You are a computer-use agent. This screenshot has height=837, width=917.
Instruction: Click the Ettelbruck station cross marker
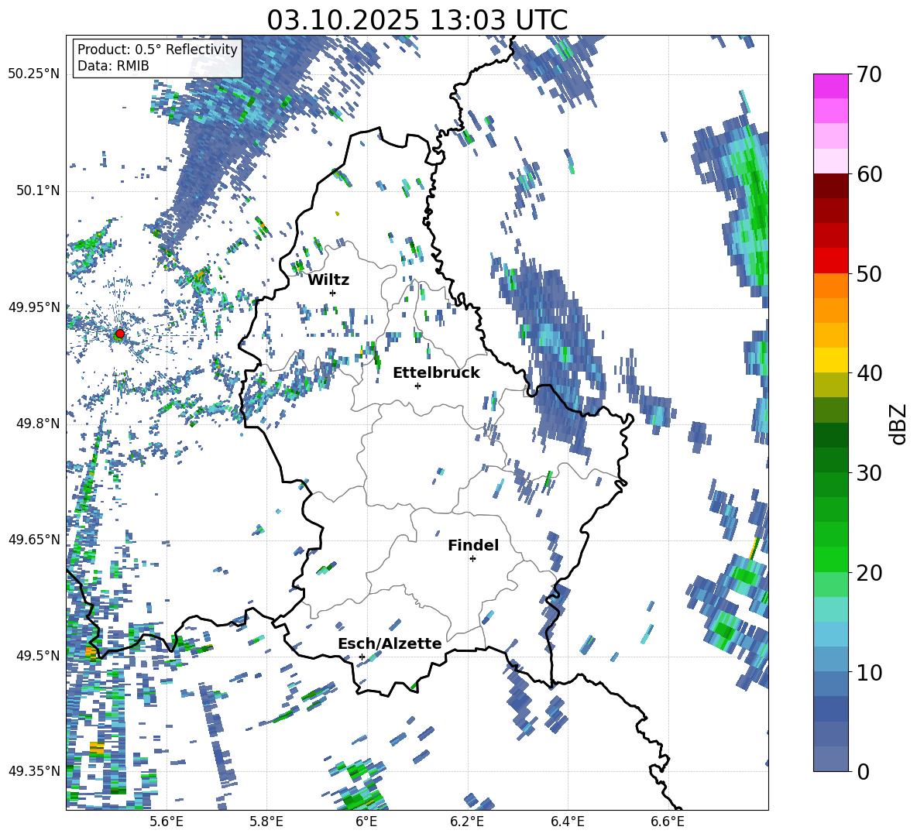[x=417, y=386]
